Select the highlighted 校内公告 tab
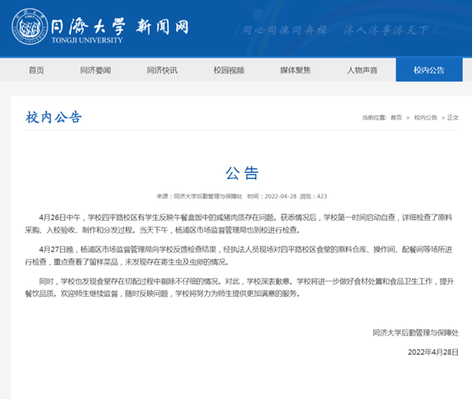472x399 pixels. click(x=430, y=70)
